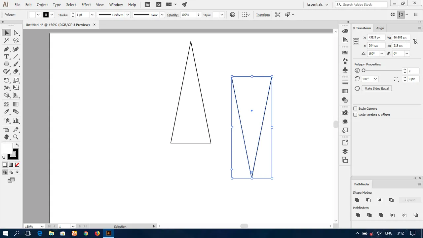
Task: Choose the Draw Behind mode
Action: pos(11,172)
